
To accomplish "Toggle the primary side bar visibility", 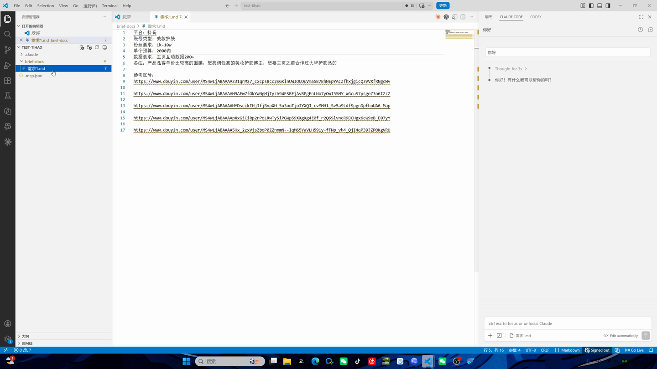I will click(x=591, y=5).
